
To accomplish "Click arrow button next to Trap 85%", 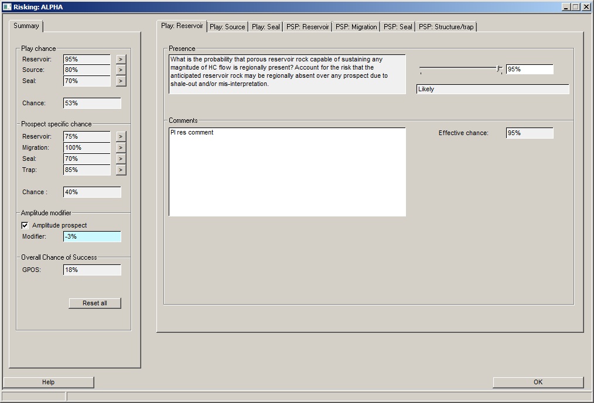I will (x=121, y=170).
